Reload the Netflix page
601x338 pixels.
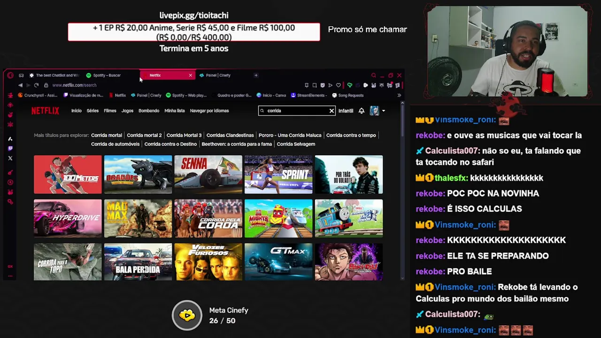[36, 85]
